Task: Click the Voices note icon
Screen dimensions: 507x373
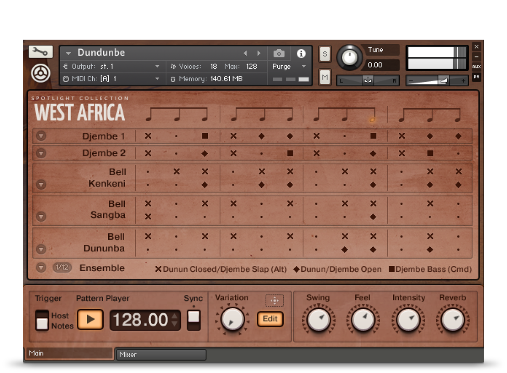Action: 173,66
